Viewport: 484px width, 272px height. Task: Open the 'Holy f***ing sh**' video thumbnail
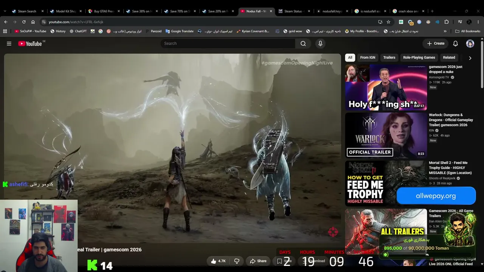[386, 87]
